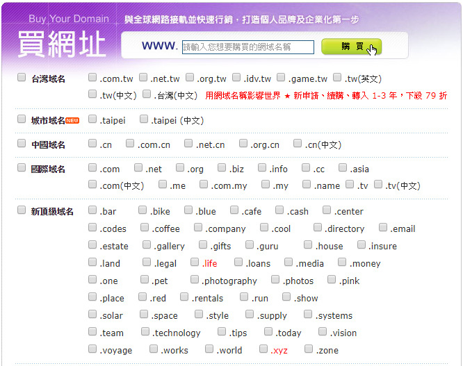The width and height of the screenshot is (463, 366).
Task: Tick the .cn checkbox
Action: pyautogui.click(x=92, y=144)
